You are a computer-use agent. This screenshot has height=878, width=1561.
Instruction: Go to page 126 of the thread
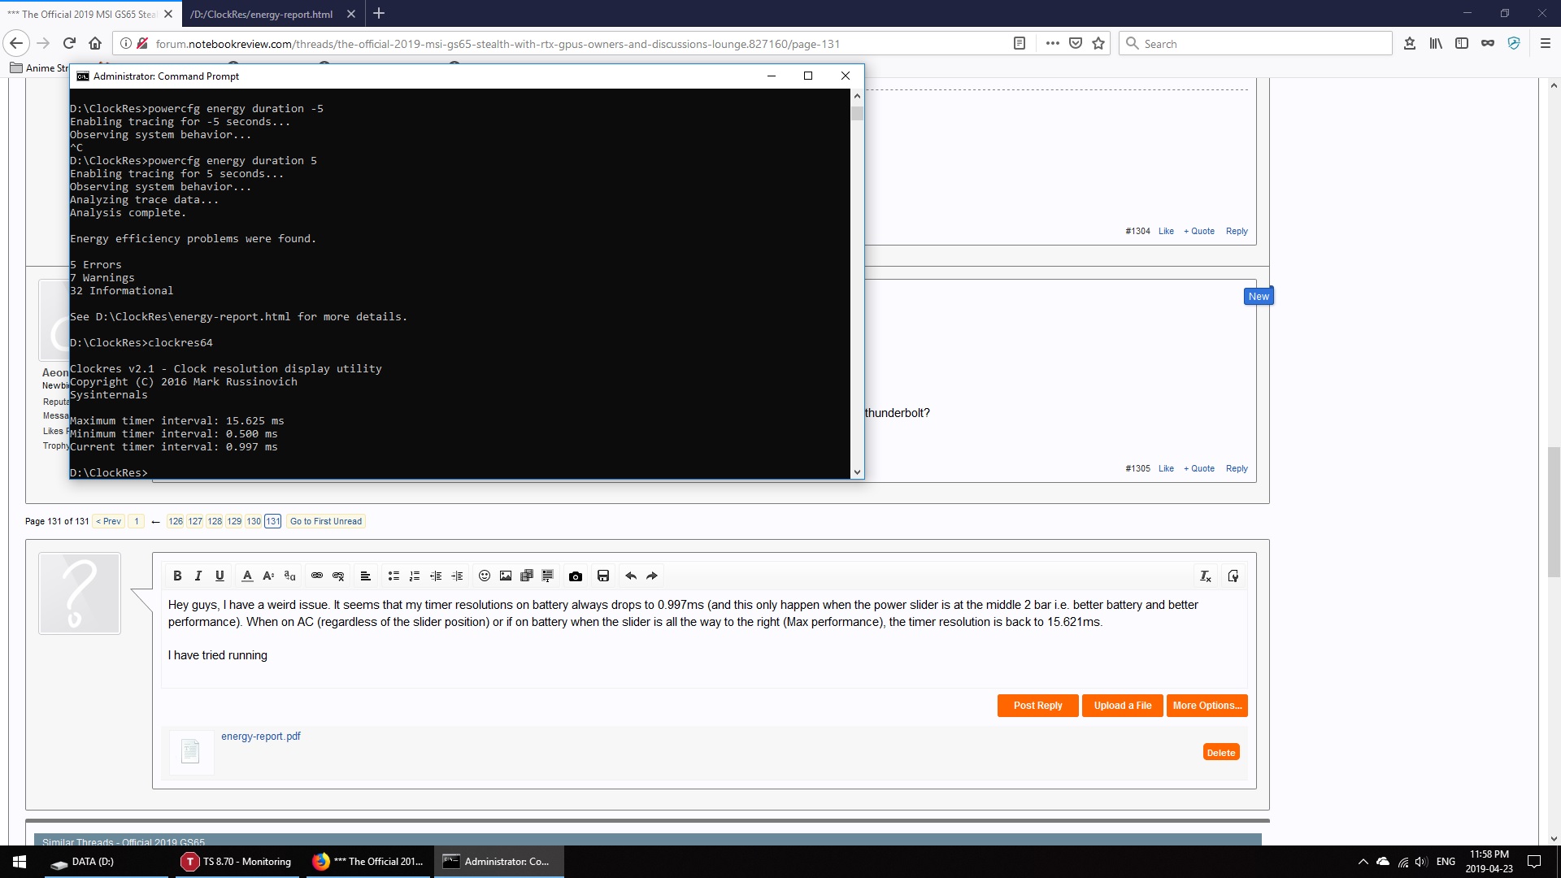tap(176, 521)
